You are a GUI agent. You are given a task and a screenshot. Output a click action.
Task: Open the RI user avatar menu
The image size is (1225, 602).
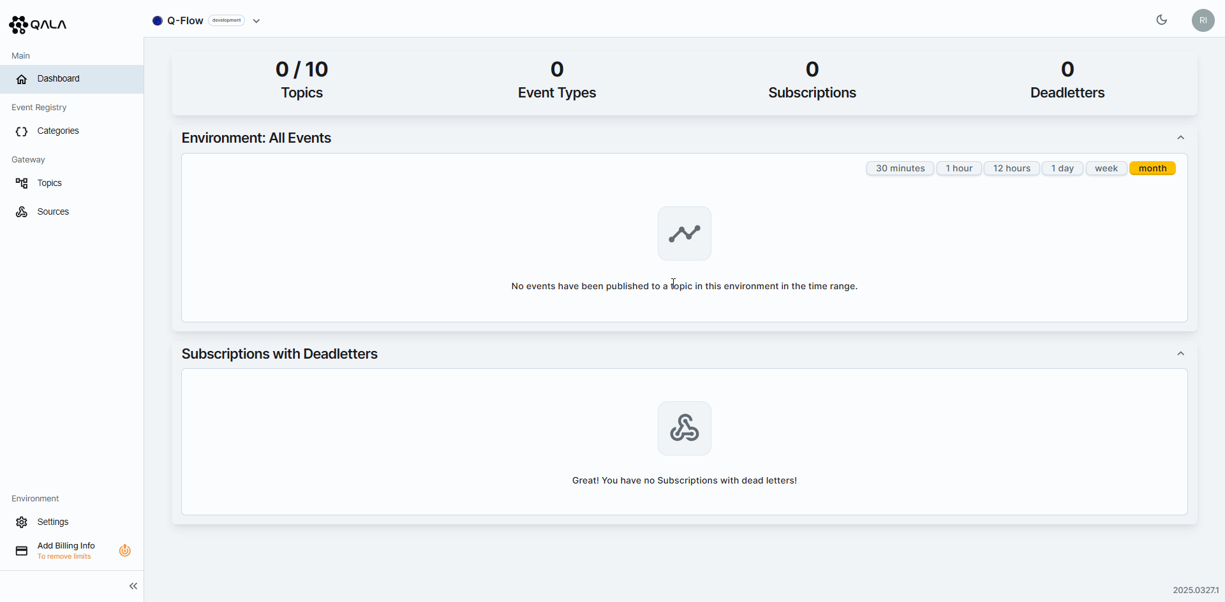[1203, 20]
